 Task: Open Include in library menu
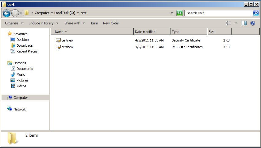point(44,23)
